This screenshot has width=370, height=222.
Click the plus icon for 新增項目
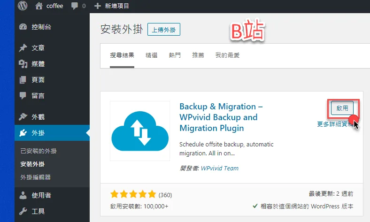tap(98, 6)
